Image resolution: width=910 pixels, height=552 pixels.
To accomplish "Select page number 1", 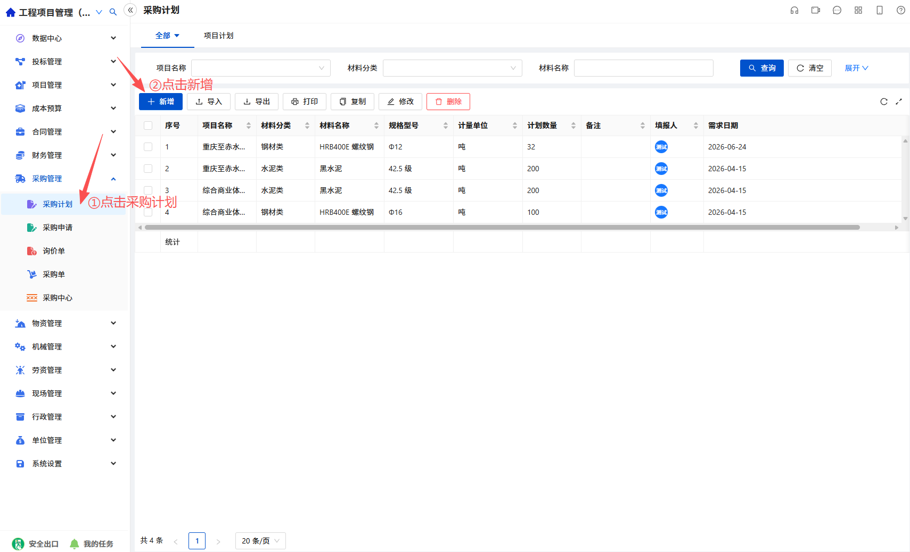I will pyautogui.click(x=197, y=541).
